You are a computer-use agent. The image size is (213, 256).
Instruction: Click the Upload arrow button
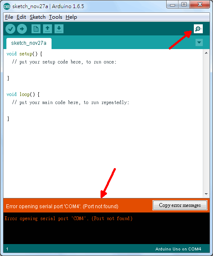point(22,29)
